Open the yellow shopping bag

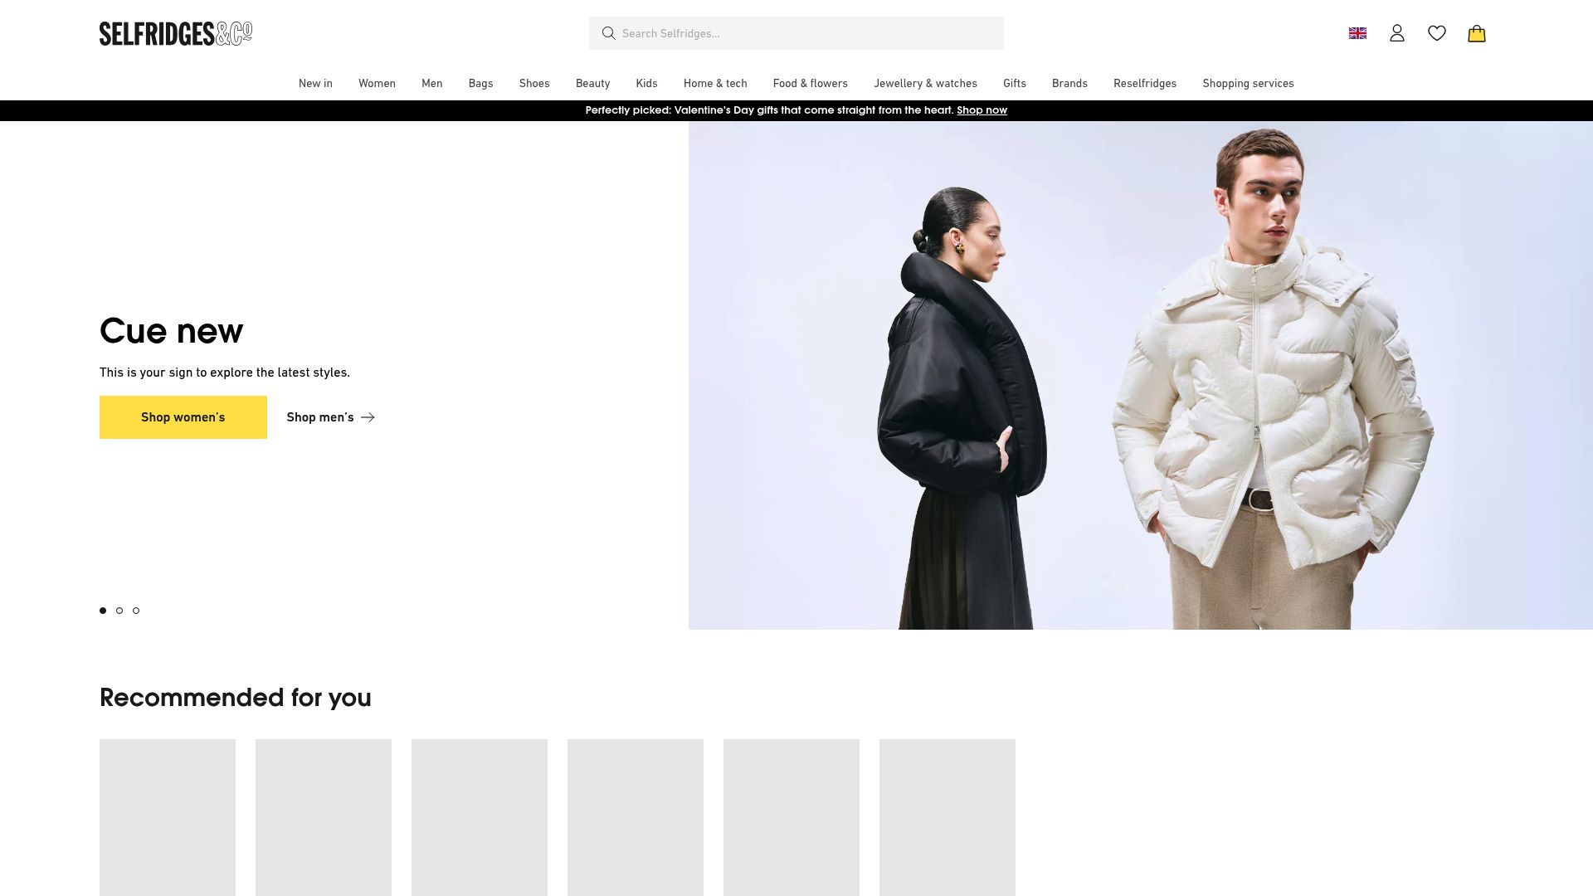1477,33
